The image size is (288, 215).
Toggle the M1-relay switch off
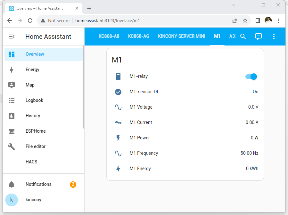[251, 77]
